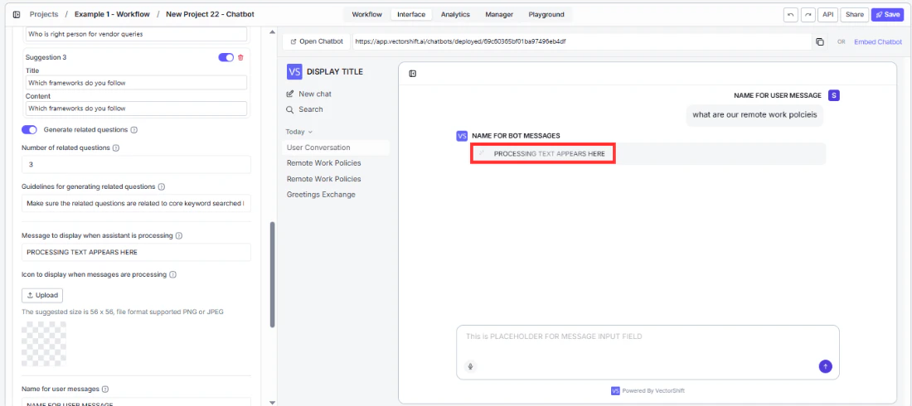Click the Suggestion 3 Content input field

[136, 109]
